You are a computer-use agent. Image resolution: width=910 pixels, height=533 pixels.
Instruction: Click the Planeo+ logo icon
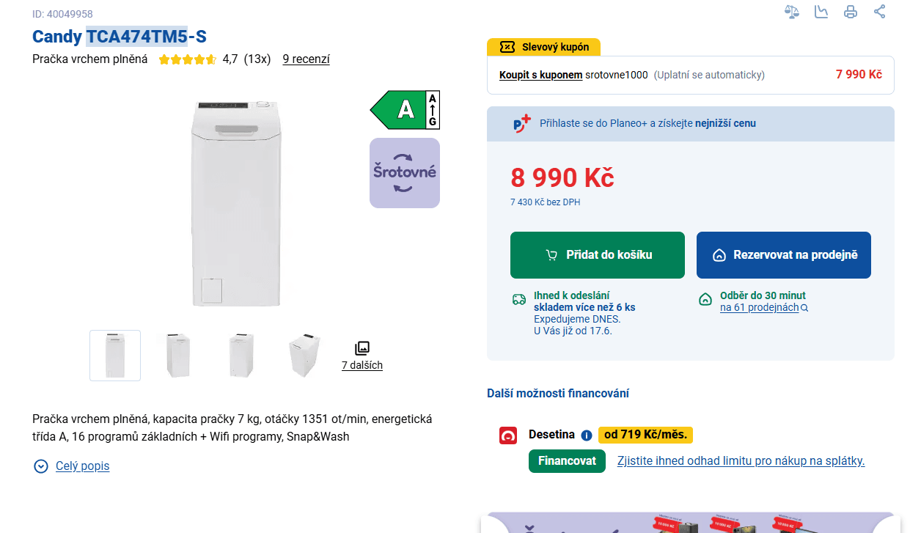(x=520, y=123)
